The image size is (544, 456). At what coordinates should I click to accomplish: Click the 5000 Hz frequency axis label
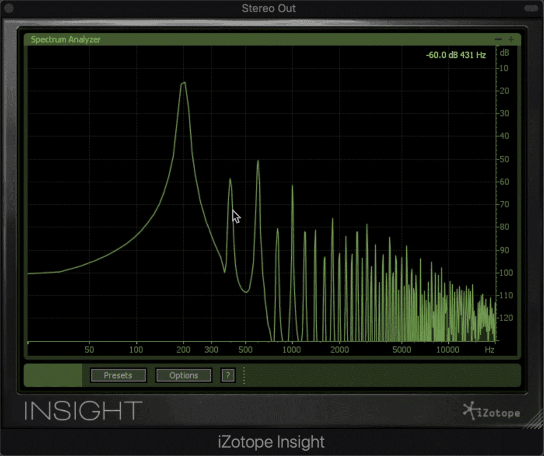(x=402, y=350)
